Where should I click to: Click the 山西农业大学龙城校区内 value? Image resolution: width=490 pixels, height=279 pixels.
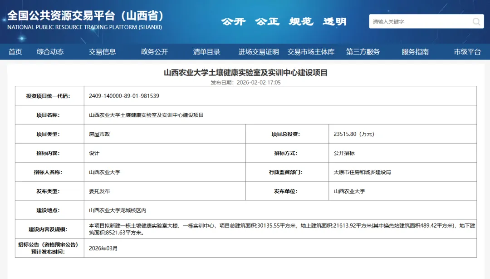pyautogui.click(x=118, y=210)
